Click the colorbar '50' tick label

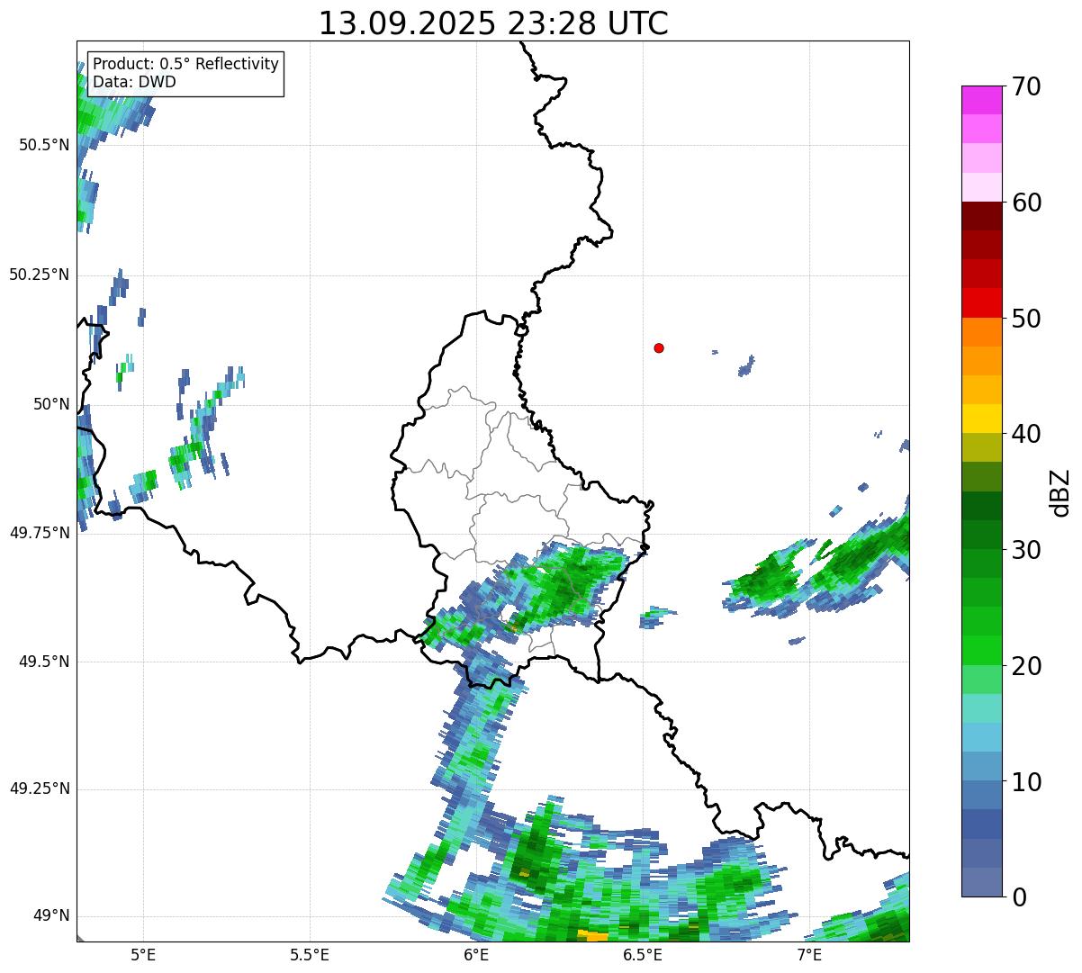tap(1026, 319)
